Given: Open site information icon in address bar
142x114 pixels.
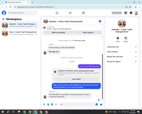Looking at the screenshot, I should [x=15, y=7].
